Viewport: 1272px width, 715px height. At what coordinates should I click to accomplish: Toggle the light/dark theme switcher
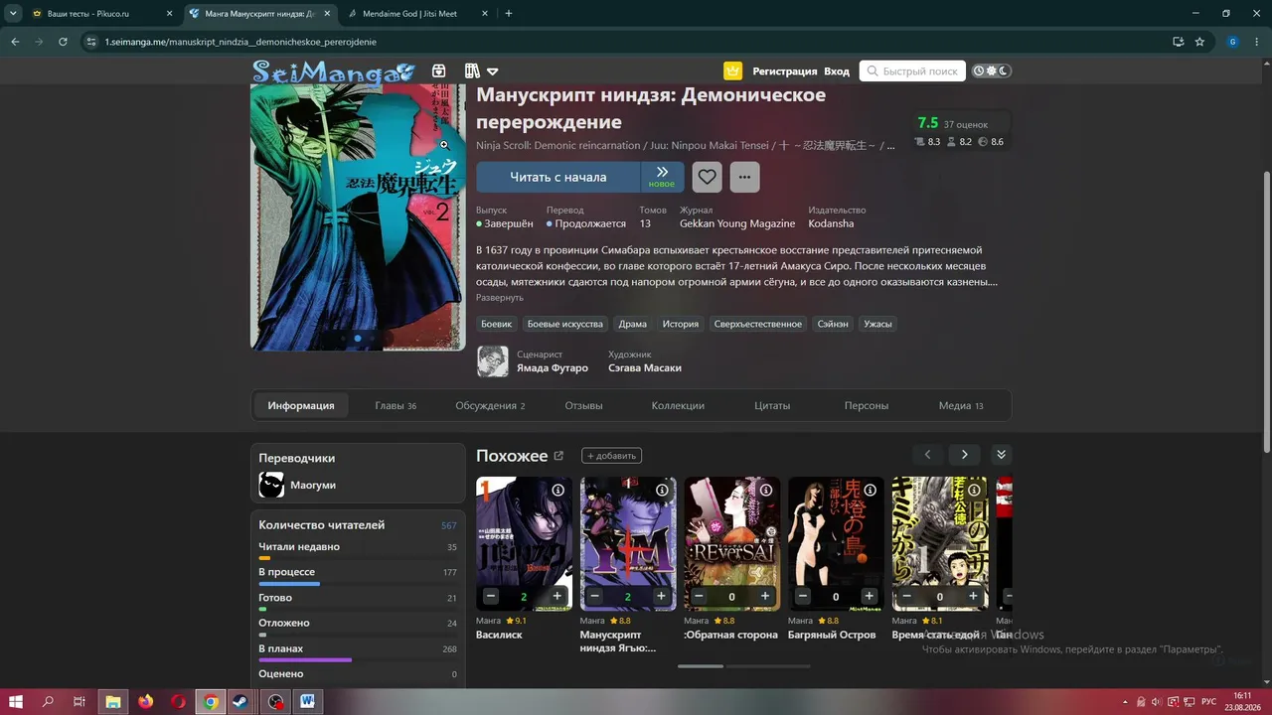coord(992,71)
